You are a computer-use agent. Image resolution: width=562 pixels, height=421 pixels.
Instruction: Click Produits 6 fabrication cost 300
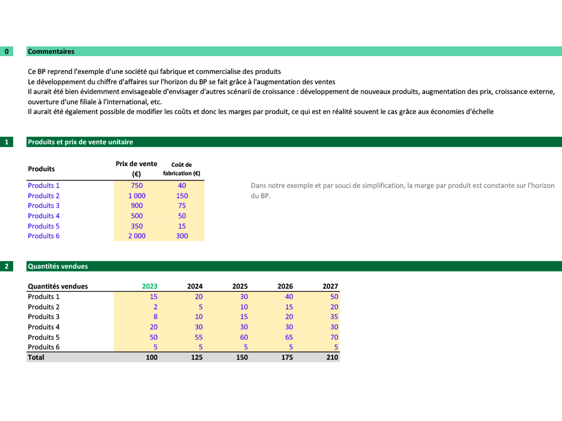click(x=182, y=236)
